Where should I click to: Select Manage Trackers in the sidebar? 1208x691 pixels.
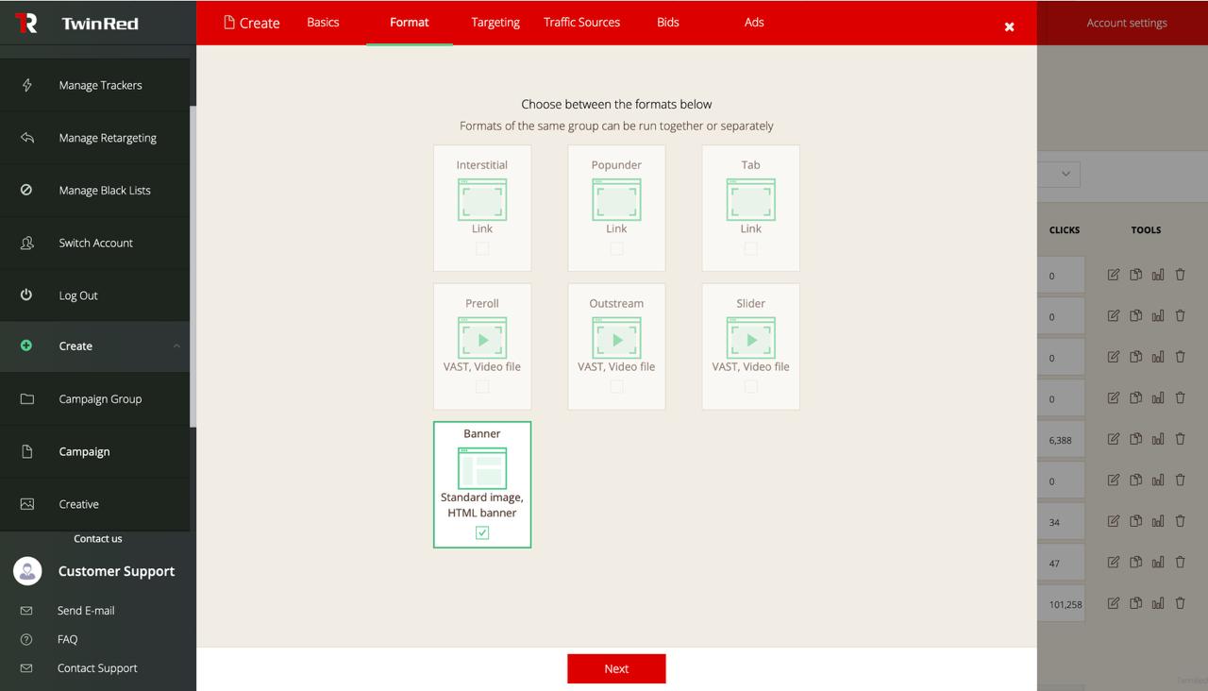(98, 84)
